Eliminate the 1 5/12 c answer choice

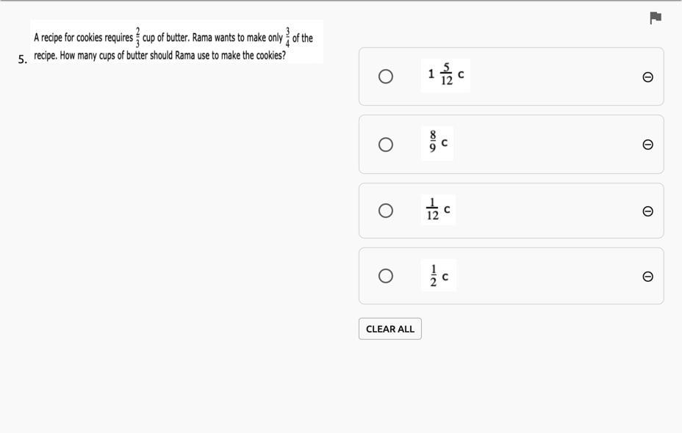pos(647,77)
